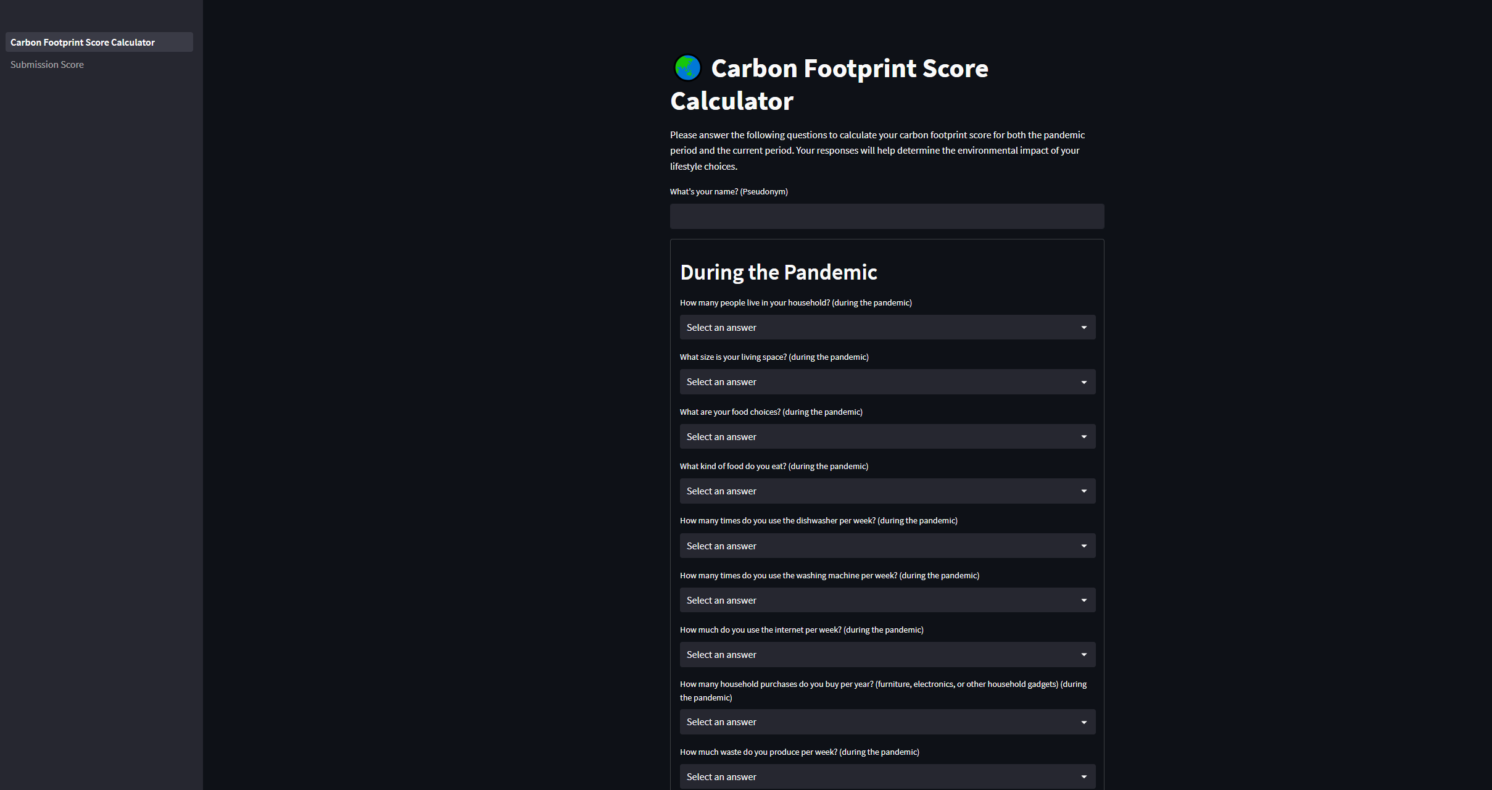Open the Submission Score page
Screen dimensions: 1492x790
47,64
